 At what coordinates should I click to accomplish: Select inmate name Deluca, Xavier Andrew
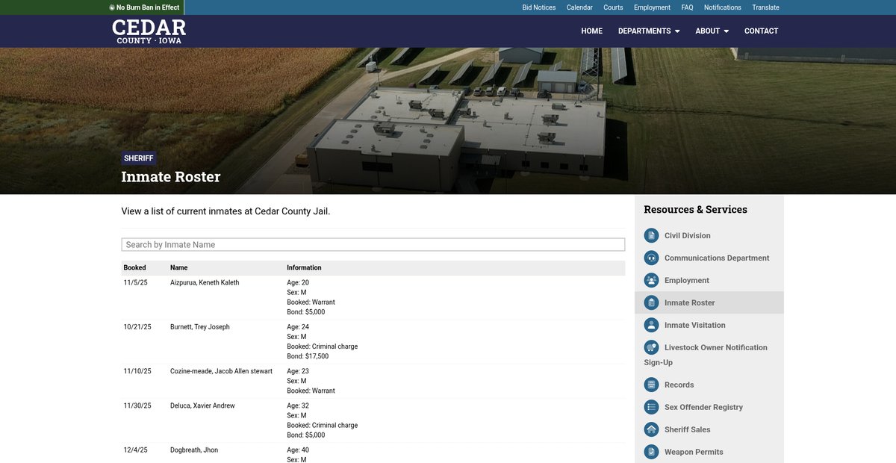point(202,405)
